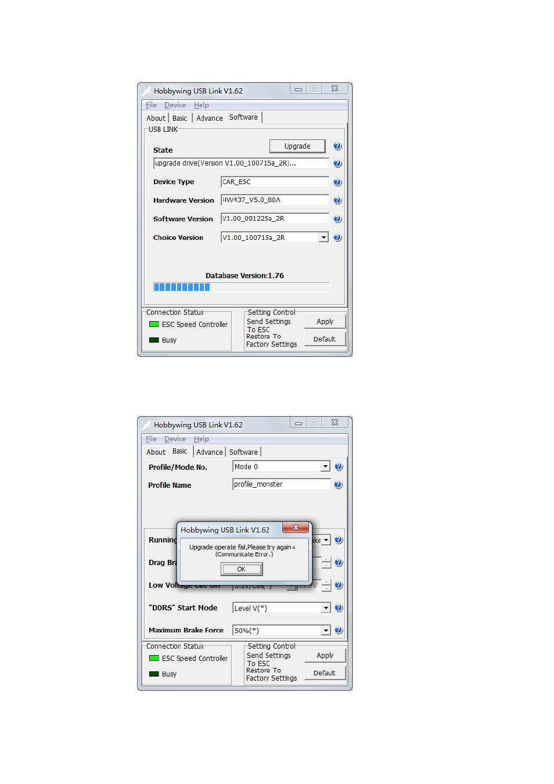Click help icon beside the Upgrade button
Screen dimensions: 554x784
[x=337, y=146]
